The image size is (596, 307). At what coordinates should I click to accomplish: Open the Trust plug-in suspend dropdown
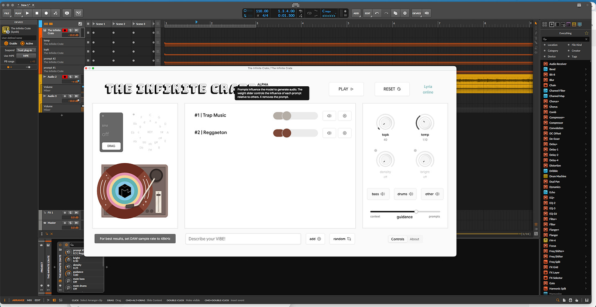pos(26,50)
